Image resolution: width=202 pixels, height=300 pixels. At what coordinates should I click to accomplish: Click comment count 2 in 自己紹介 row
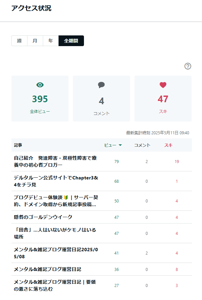pos(147,162)
